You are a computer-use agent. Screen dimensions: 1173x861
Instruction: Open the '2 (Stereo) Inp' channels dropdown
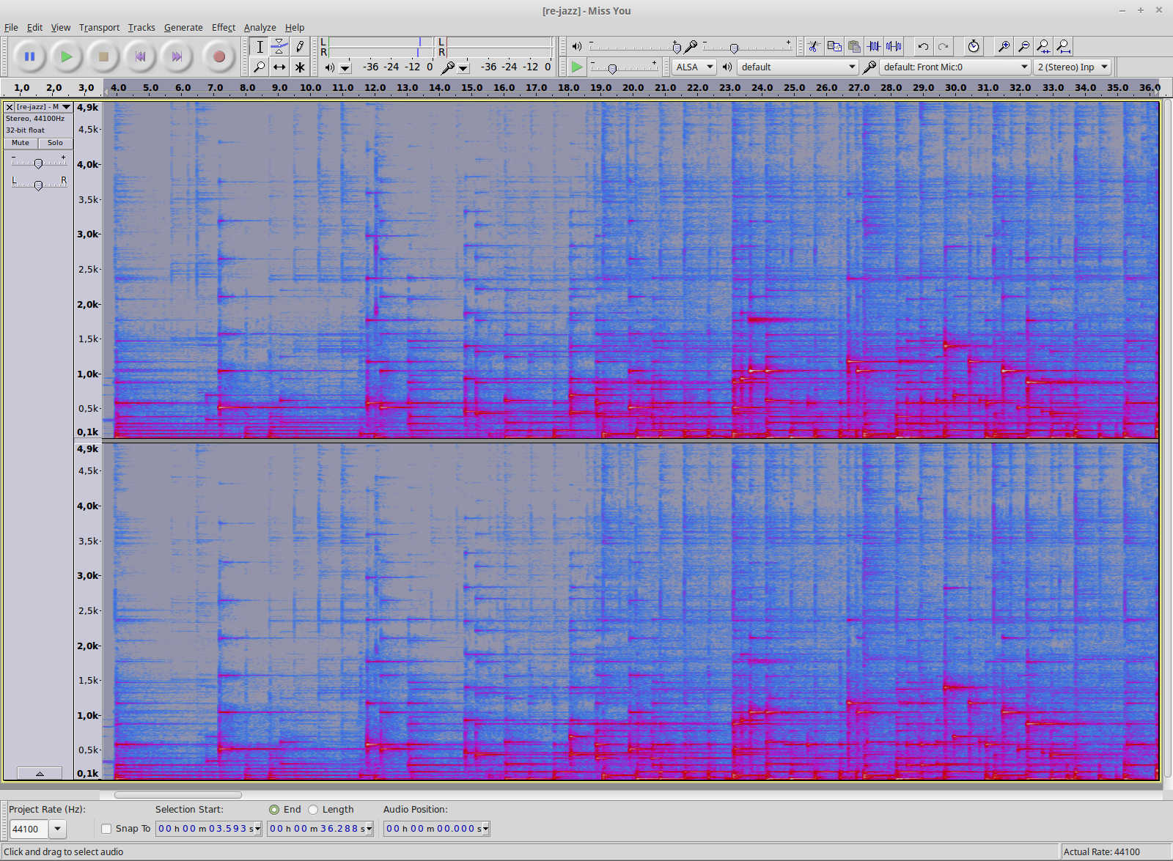(1072, 67)
